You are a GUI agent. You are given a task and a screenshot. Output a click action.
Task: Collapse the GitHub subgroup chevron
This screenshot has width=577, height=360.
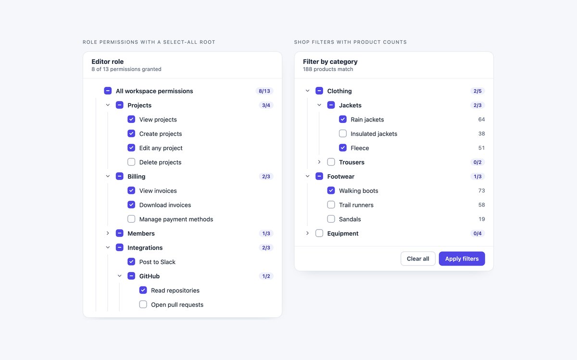[120, 276]
